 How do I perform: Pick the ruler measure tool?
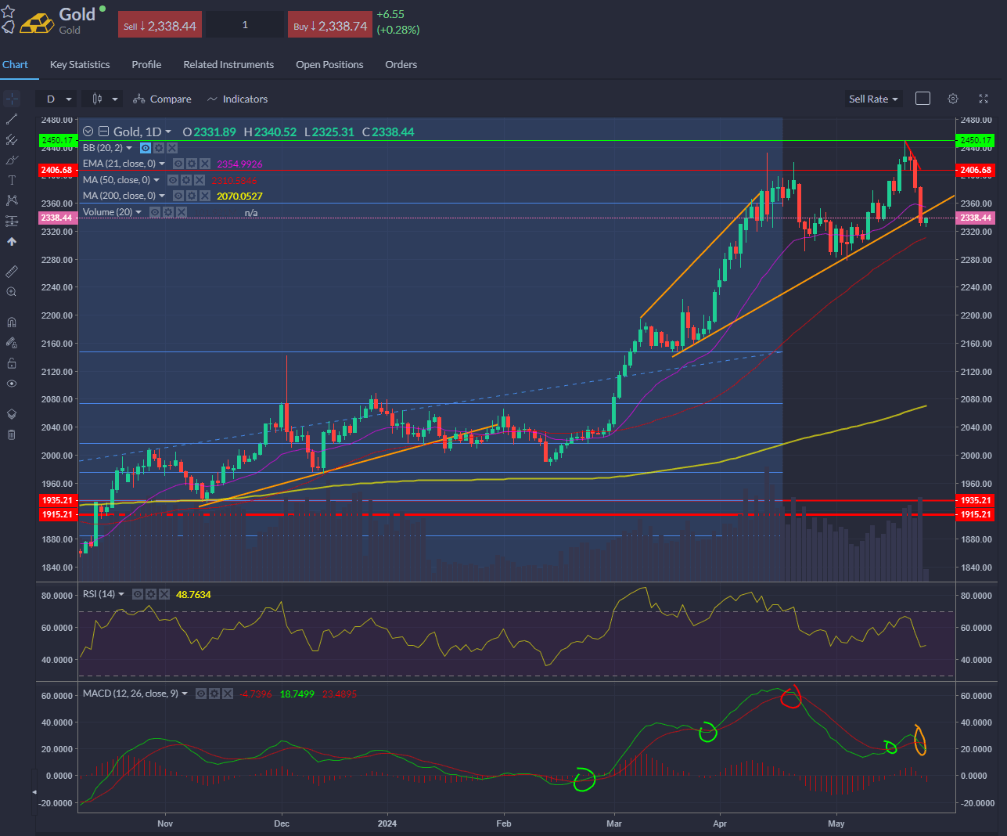(12, 272)
